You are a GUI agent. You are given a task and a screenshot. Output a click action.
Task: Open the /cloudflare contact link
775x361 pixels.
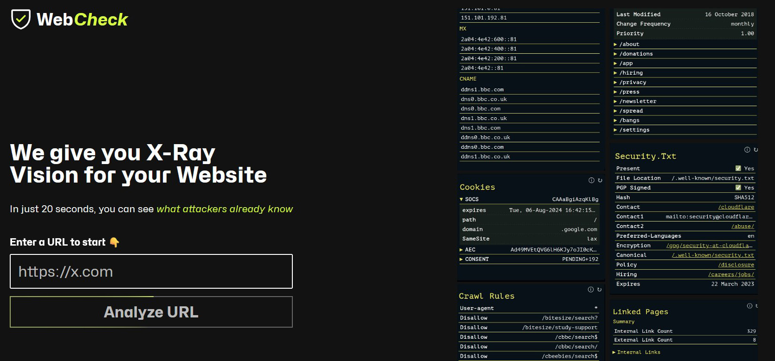pyautogui.click(x=736, y=207)
